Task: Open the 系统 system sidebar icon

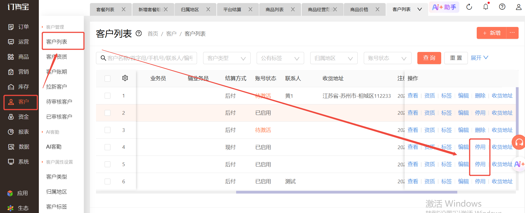Action: tap(11, 162)
